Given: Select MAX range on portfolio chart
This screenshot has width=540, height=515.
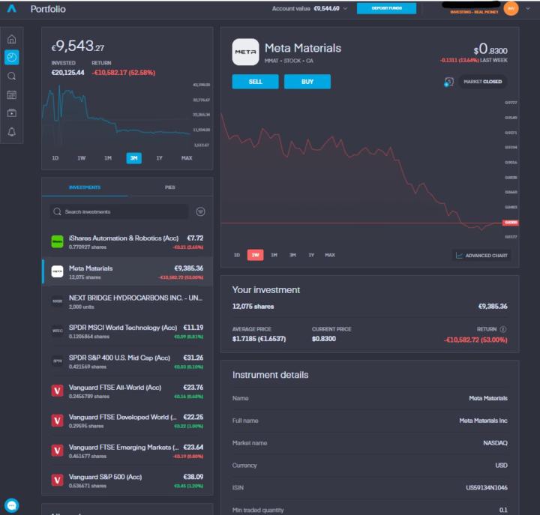Looking at the screenshot, I should point(187,158).
